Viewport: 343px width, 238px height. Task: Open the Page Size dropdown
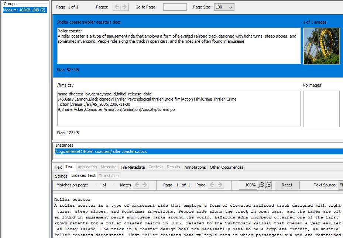coord(224,7)
